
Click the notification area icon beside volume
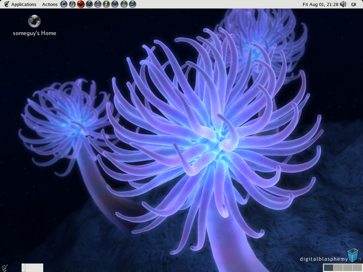pyautogui.click(x=353, y=4)
